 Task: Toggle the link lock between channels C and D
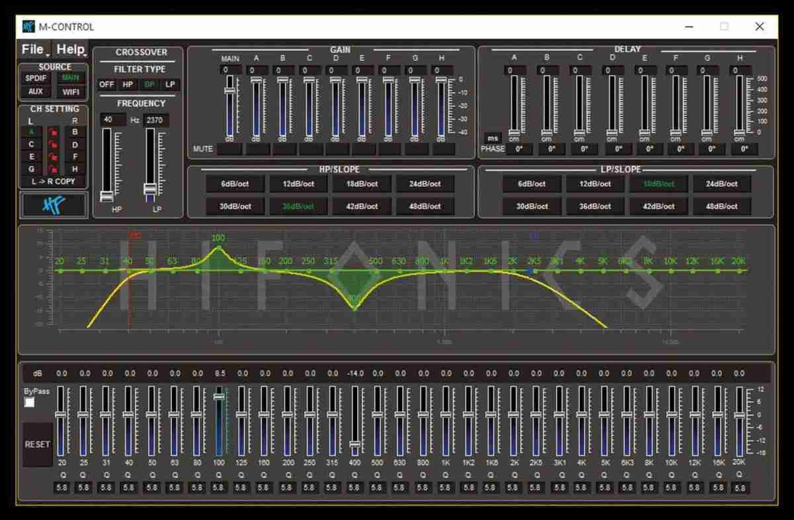click(x=54, y=144)
